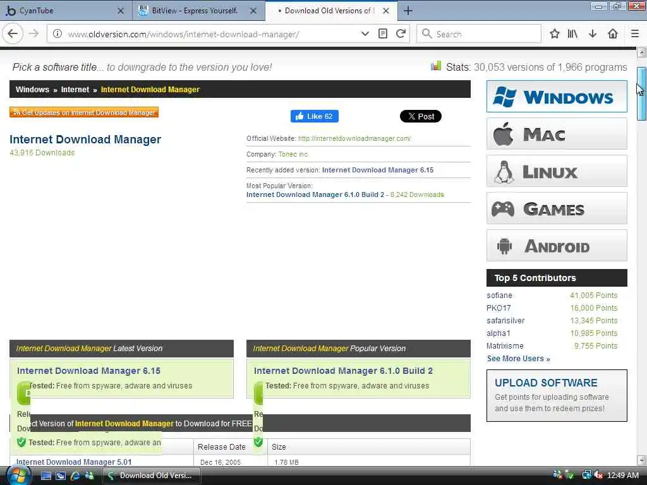
Task: Click the Tonec Inc. company link
Action: coord(293,154)
